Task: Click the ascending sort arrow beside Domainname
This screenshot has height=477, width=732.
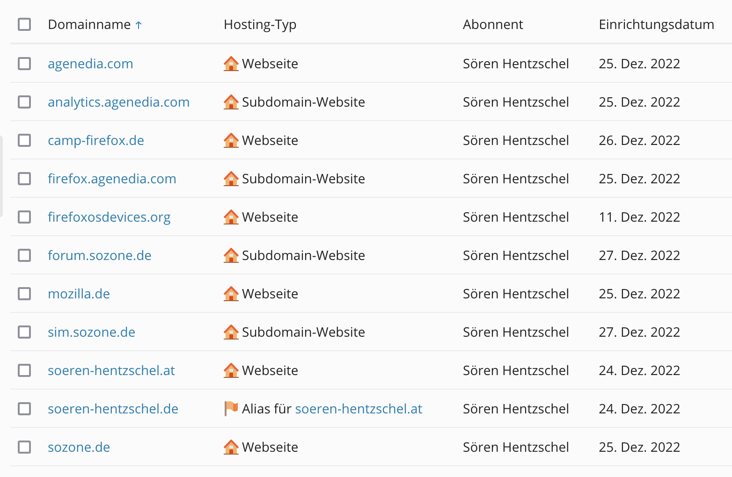Action: tap(139, 25)
